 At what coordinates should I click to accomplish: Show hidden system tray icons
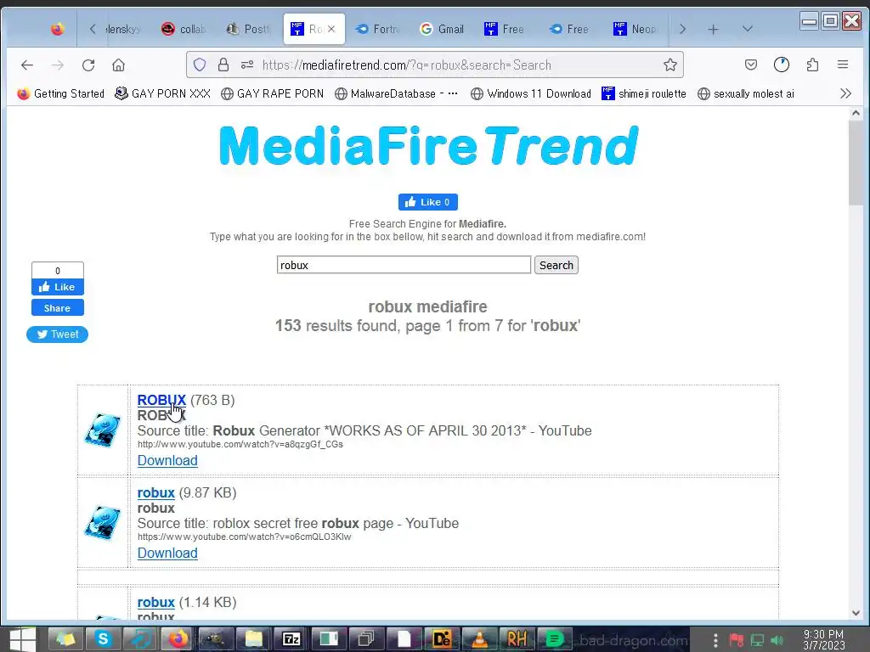click(x=715, y=640)
